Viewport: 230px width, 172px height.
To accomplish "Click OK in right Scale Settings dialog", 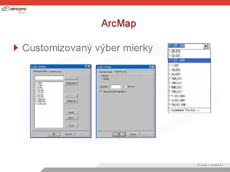I will tap(119, 134).
